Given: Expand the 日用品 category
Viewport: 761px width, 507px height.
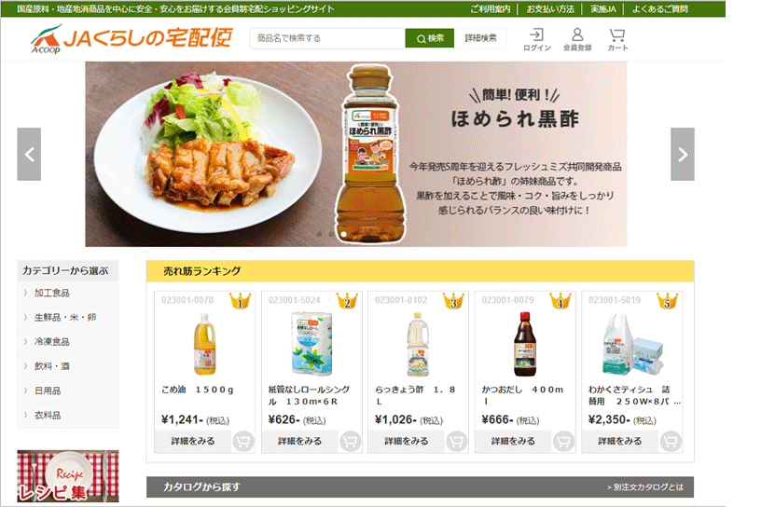Looking at the screenshot, I should click(x=68, y=391).
